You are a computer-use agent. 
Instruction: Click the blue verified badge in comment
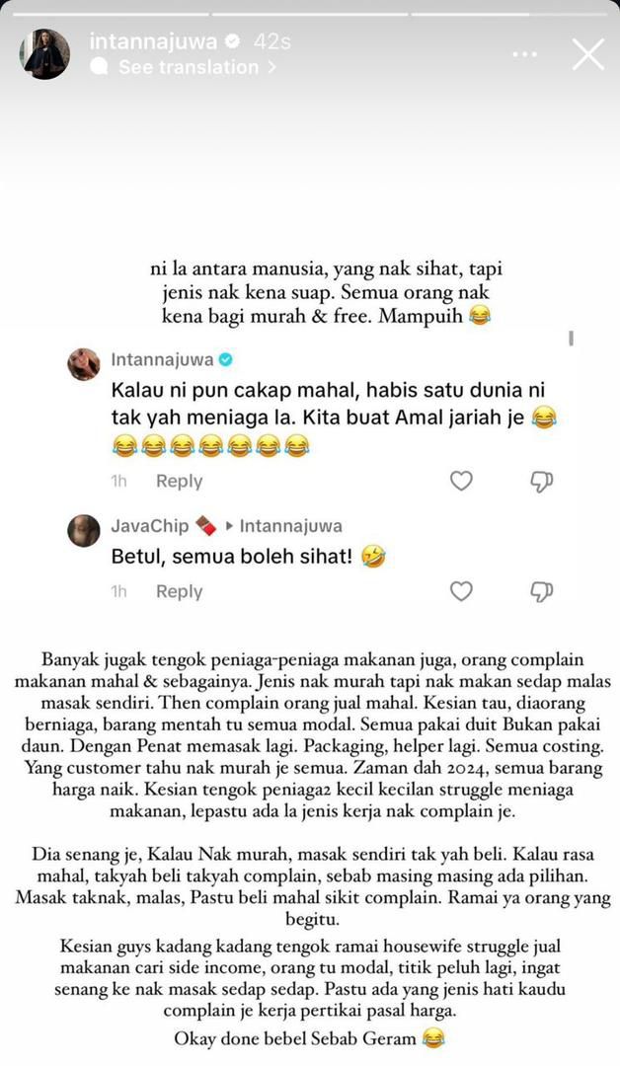[x=226, y=359]
